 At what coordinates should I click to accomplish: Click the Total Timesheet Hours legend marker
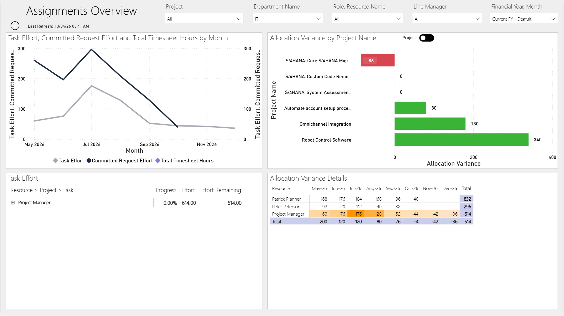tap(157, 161)
